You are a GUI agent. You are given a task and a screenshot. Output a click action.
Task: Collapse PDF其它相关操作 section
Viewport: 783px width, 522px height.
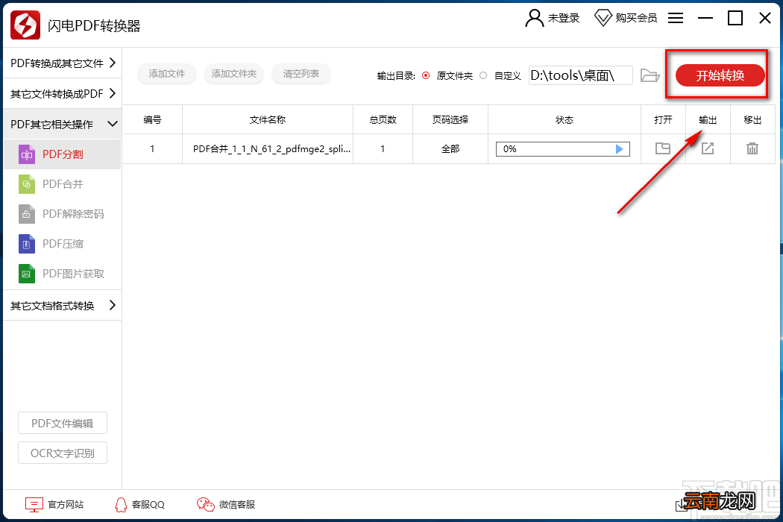pos(63,124)
